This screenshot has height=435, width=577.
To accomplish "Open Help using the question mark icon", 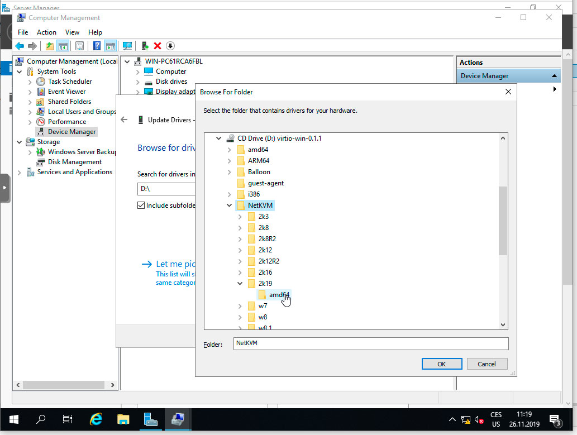I will [97, 45].
